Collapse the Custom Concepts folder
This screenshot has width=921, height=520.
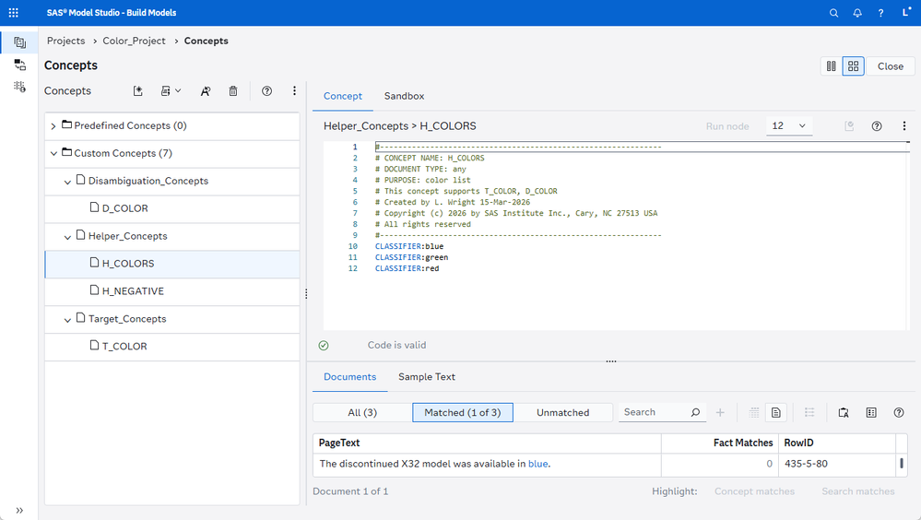click(x=53, y=153)
